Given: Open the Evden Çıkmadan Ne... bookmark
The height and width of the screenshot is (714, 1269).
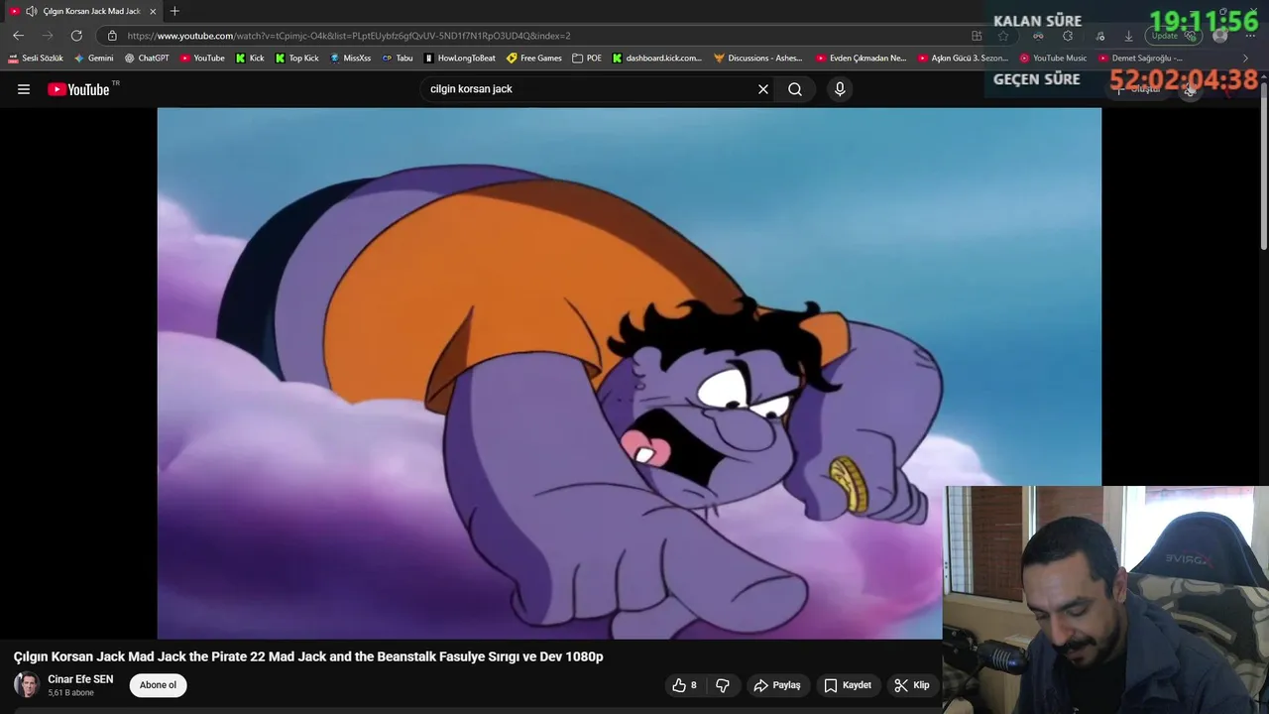Looking at the screenshot, I should (861, 59).
